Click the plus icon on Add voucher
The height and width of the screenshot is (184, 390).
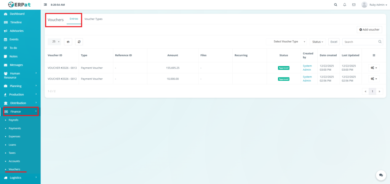[x=361, y=30]
